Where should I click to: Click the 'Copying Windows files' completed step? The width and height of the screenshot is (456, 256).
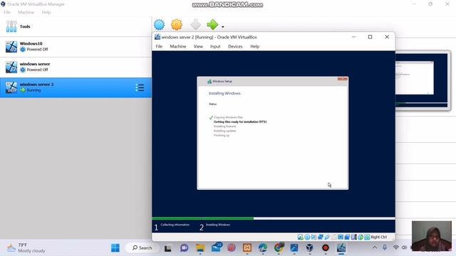[228, 117]
